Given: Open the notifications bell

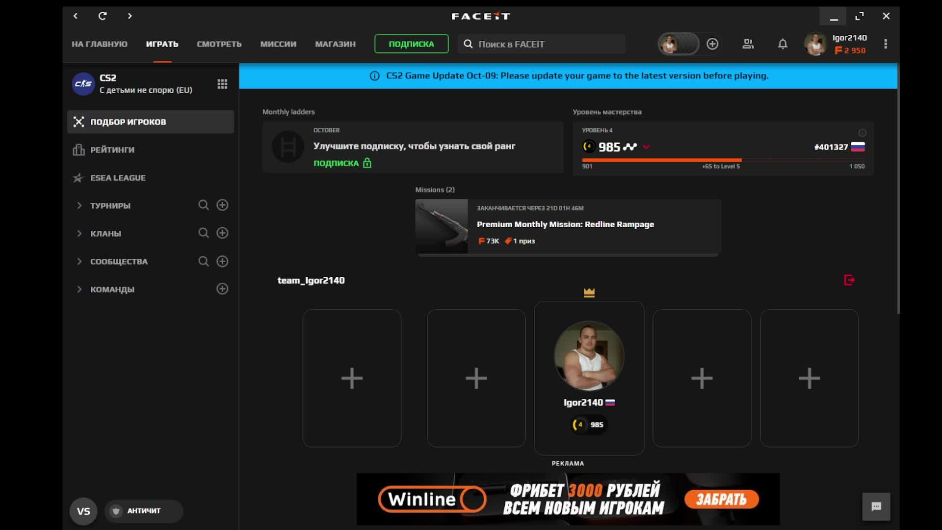Looking at the screenshot, I should [x=783, y=44].
